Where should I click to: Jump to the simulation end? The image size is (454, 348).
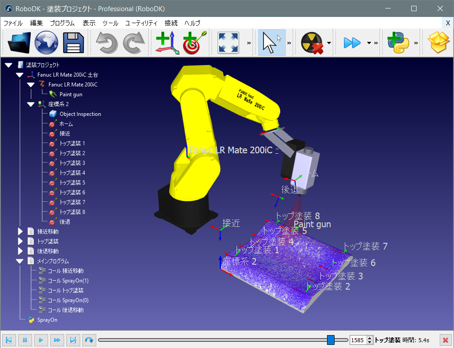[x=73, y=340]
